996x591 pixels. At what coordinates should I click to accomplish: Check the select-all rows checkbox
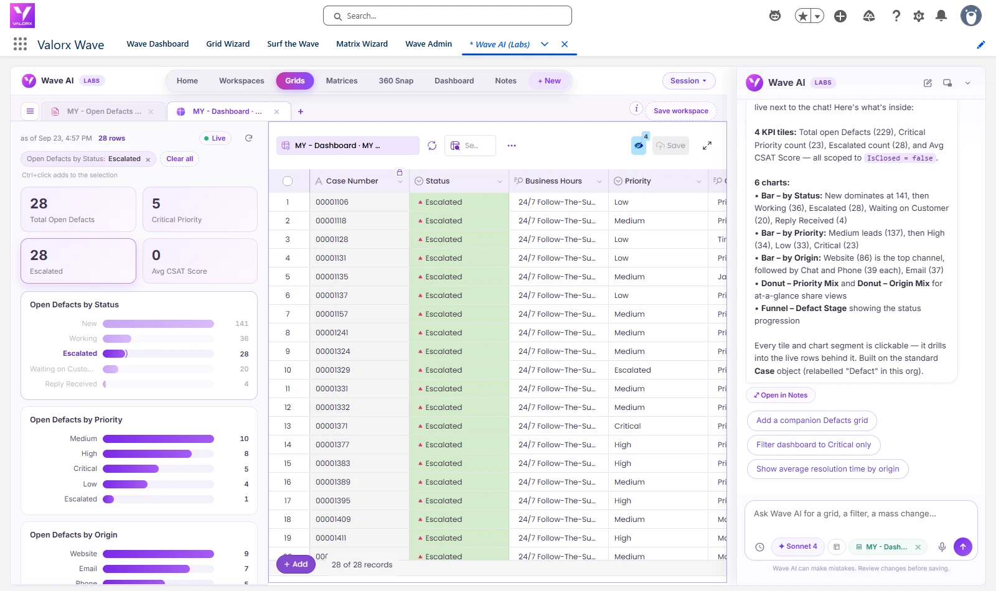click(288, 181)
